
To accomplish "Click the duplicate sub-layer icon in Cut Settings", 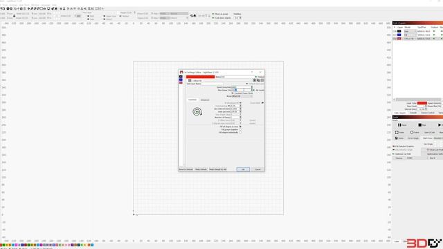I will [258, 80].
